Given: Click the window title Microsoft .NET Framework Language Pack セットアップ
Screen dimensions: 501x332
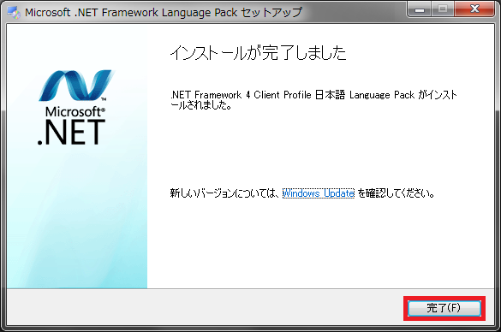Looking at the screenshot, I should tap(164, 13).
